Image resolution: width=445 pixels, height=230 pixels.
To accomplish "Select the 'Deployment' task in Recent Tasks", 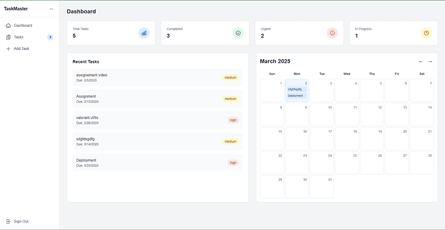I will [x=157, y=163].
